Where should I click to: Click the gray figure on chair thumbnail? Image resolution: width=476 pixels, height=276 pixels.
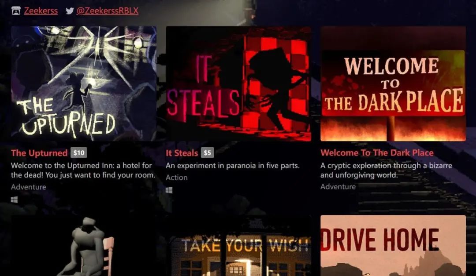pos(84,245)
